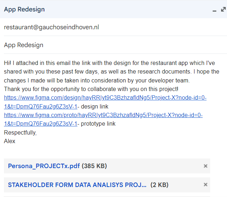Click the "- design link" label text
This screenshot has width=227, height=197.
93,106
